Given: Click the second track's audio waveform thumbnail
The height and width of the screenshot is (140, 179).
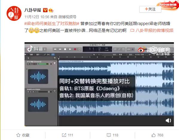Looking at the screenshot, I should tap(38, 104).
